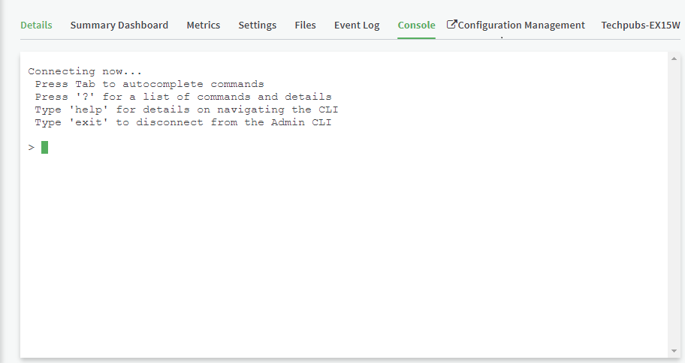Go to the Settings tab
685x363 pixels.
click(257, 25)
